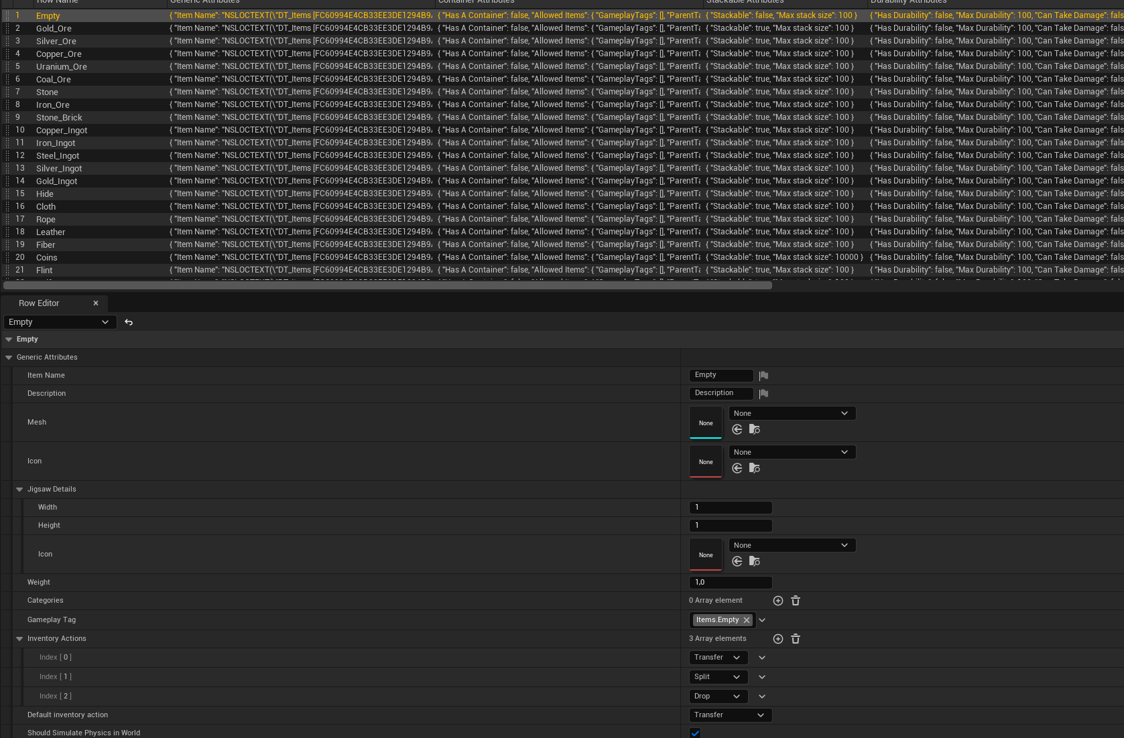1124x738 pixels.
Task: Change Index 1 action from Split
Action: click(x=719, y=677)
